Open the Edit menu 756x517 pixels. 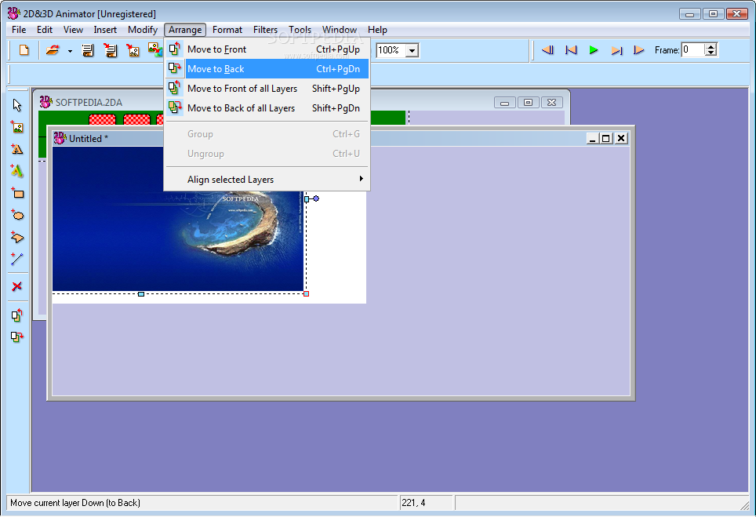[x=45, y=30]
